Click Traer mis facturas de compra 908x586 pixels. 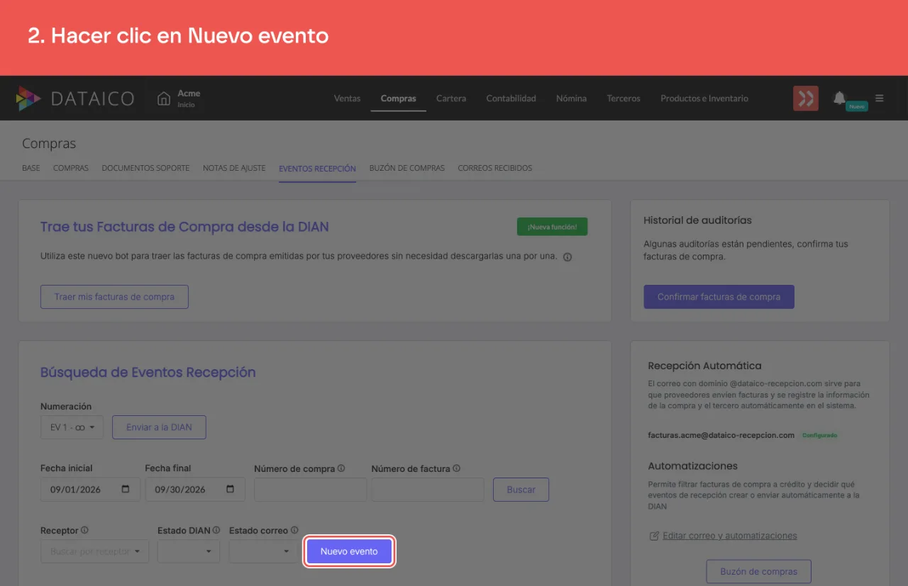click(114, 297)
